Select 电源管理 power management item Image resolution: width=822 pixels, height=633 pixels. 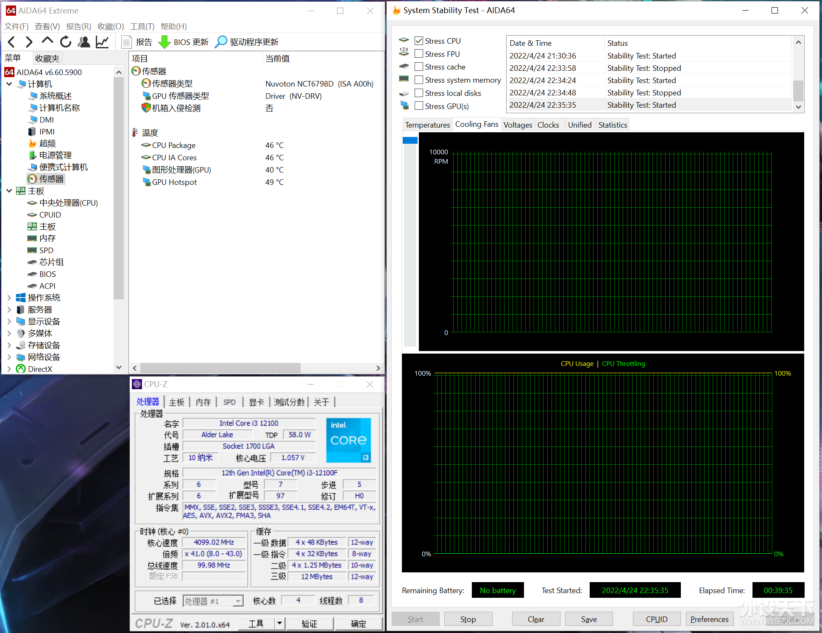pyautogui.click(x=50, y=155)
